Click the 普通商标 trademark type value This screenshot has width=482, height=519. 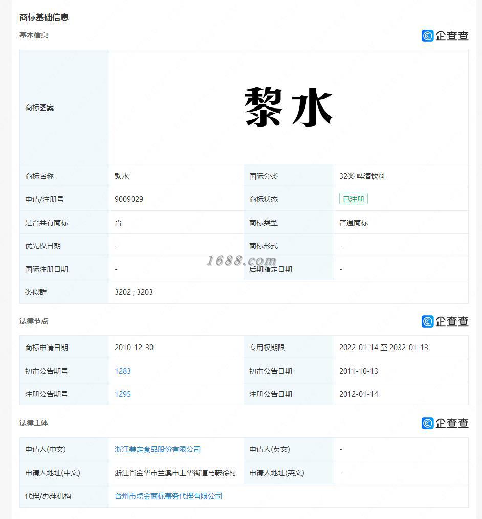(x=353, y=223)
